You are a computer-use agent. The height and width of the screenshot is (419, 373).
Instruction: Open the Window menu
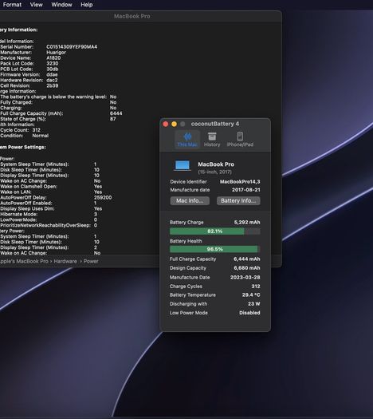pyautogui.click(x=61, y=5)
